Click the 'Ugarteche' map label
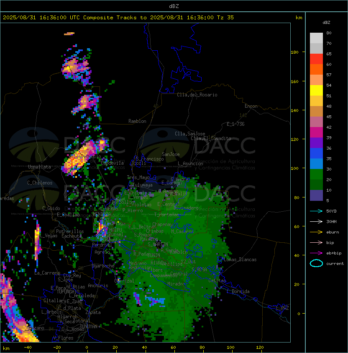This screenshot has width=348, height=353. pyautogui.click(x=103, y=266)
